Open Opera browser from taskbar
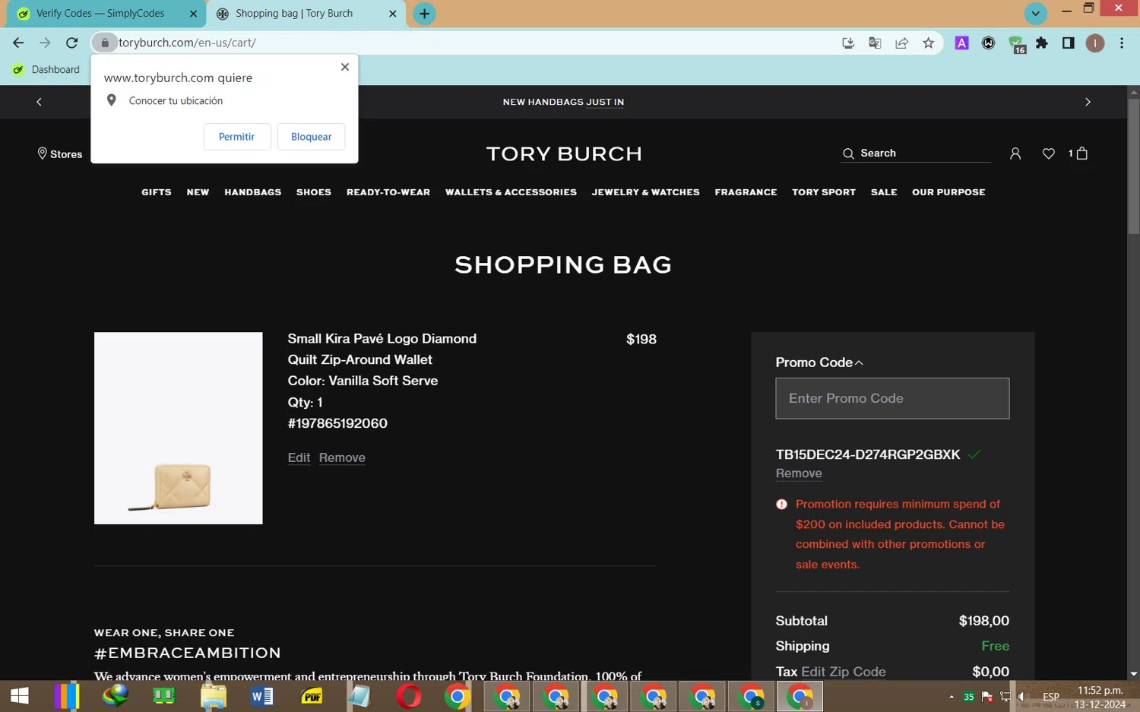 pos(409,696)
